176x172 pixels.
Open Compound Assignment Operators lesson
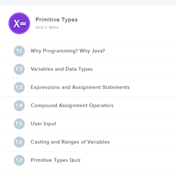pyautogui.click(x=72, y=106)
